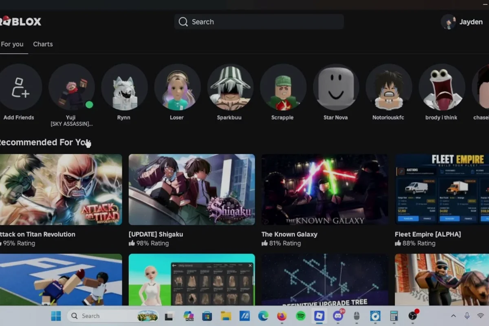View Notoriouskfc's friend avatar
489x326 pixels.
coord(389,87)
